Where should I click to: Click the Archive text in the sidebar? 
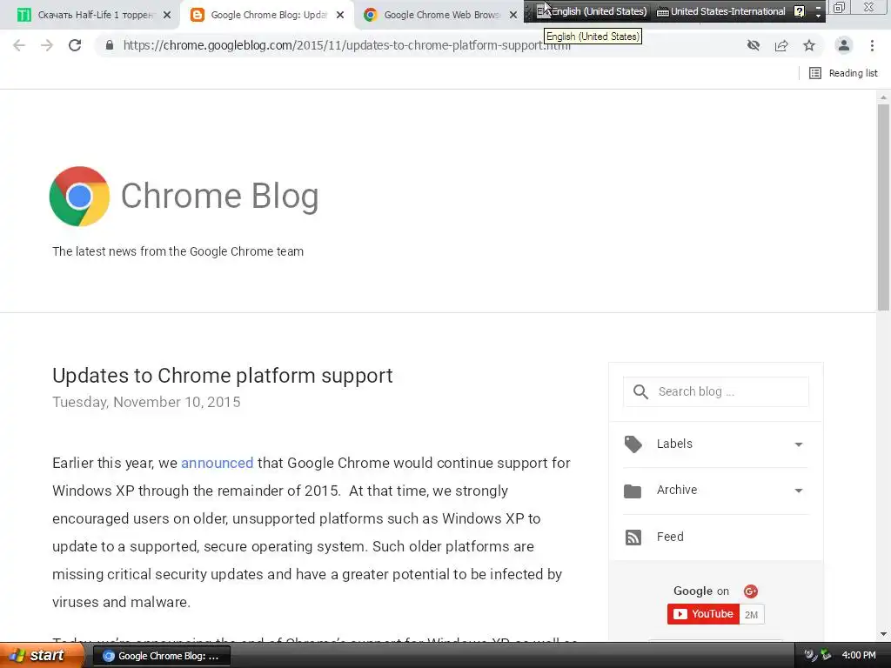[x=677, y=490]
